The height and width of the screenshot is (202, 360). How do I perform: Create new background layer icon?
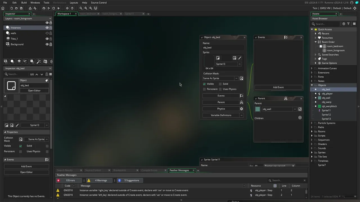tap(6, 61)
